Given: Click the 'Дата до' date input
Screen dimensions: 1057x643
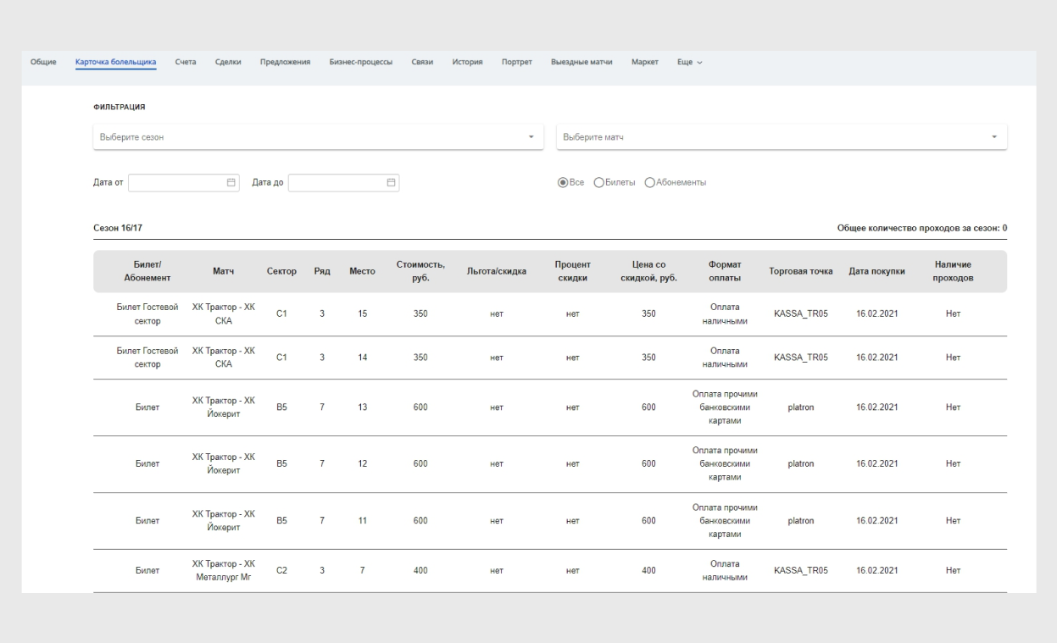Looking at the screenshot, I should 336,182.
